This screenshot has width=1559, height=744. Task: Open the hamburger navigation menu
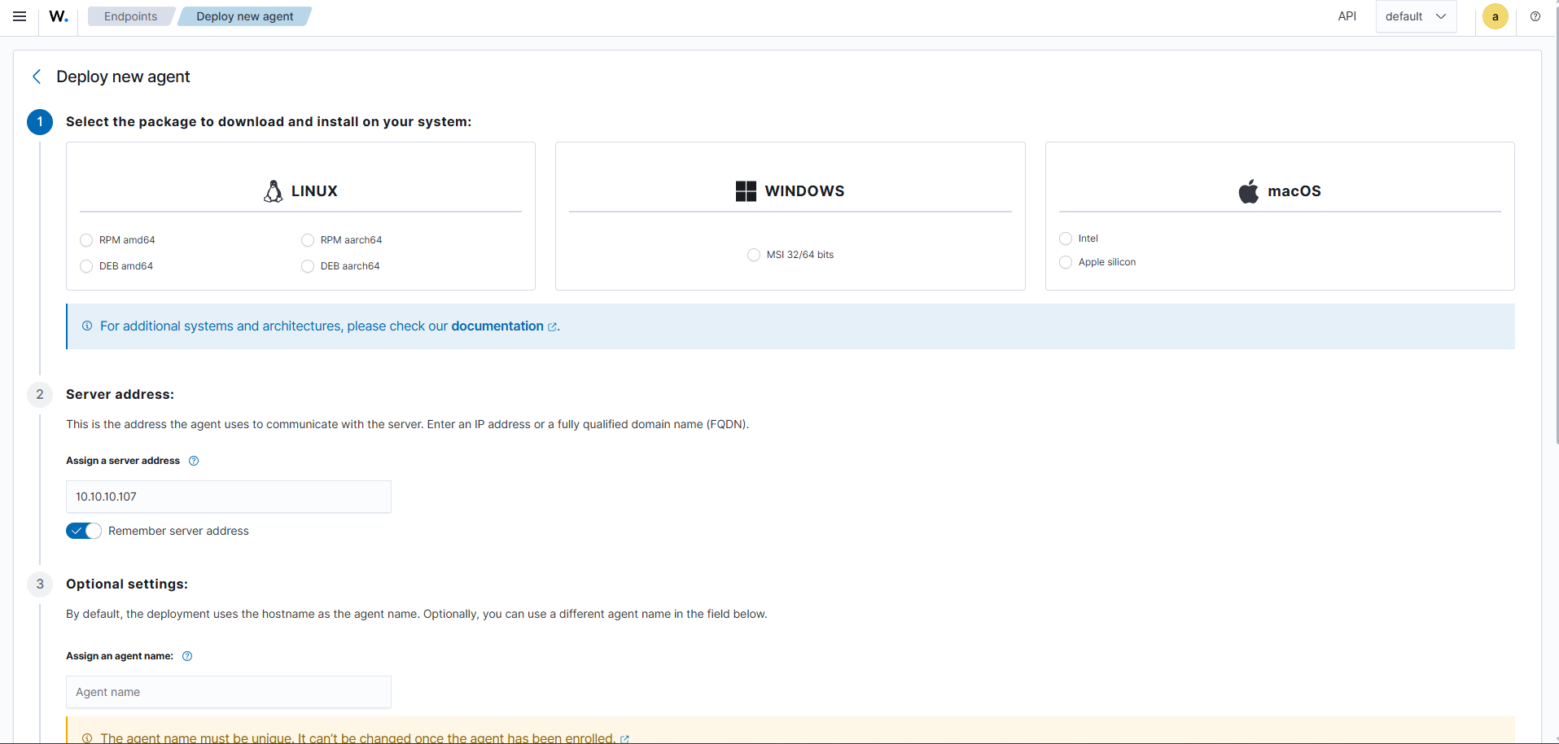pyautogui.click(x=20, y=16)
